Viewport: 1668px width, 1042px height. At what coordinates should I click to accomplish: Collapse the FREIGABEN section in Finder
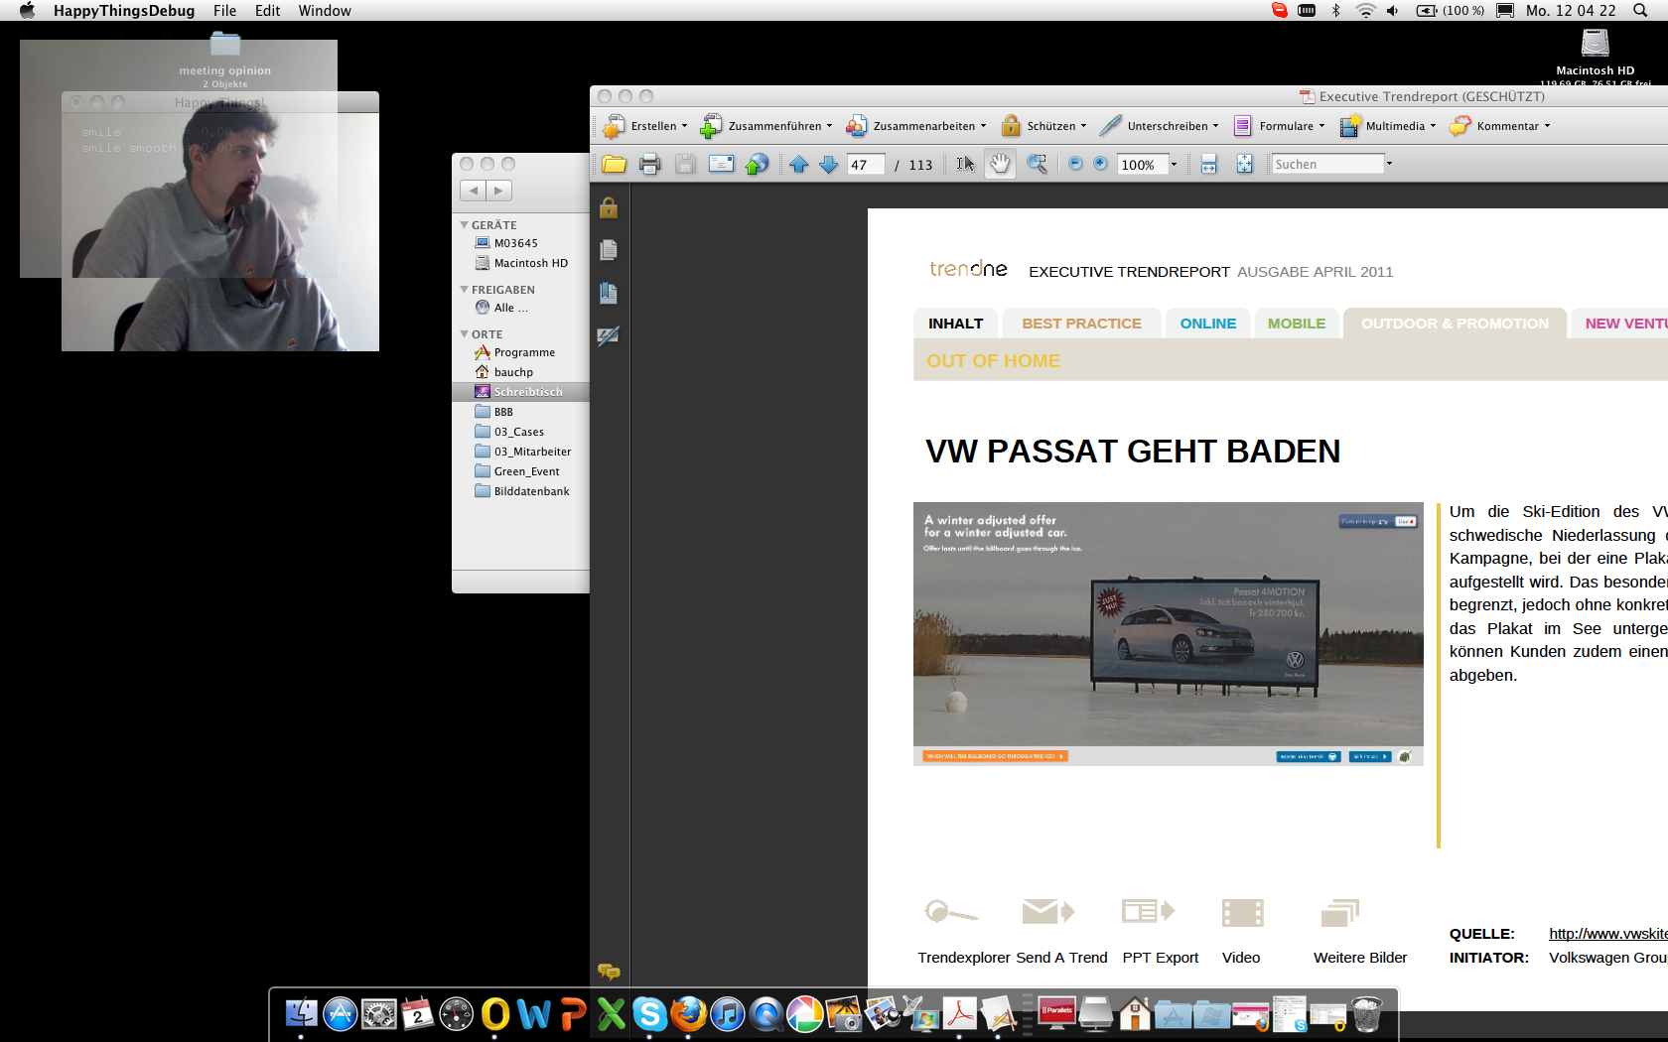click(464, 290)
